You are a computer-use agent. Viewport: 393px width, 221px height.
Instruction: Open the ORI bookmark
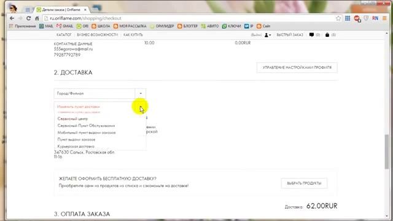82,26
